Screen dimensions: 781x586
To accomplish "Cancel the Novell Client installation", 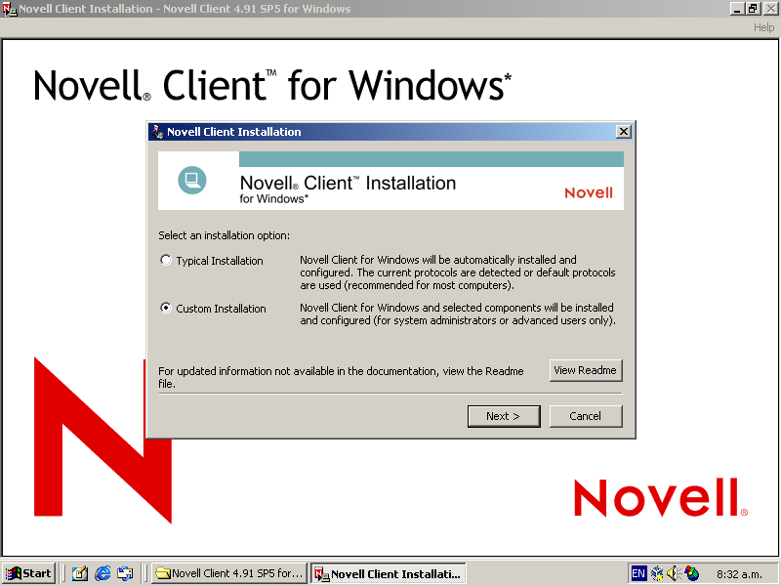I will 586,416.
